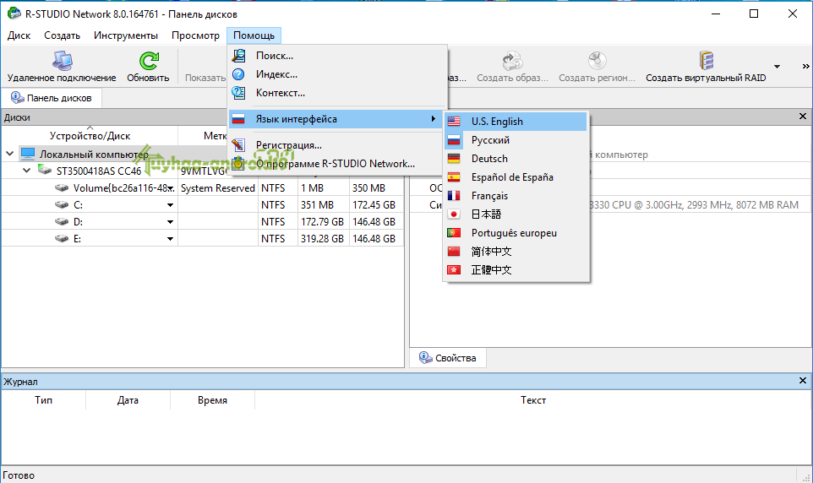Click the Регистрация key icon
This screenshot has width=813, height=483.
[238, 145]
